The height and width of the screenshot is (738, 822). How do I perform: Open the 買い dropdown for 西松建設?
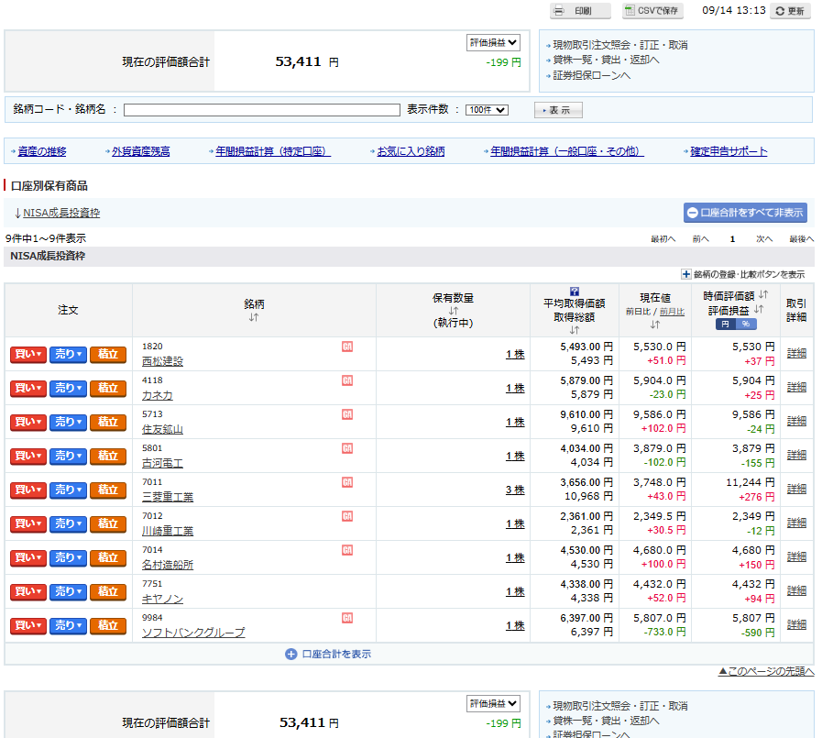[28, 355]
